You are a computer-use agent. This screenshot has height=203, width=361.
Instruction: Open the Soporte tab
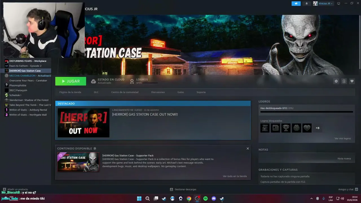click(201, 92)
